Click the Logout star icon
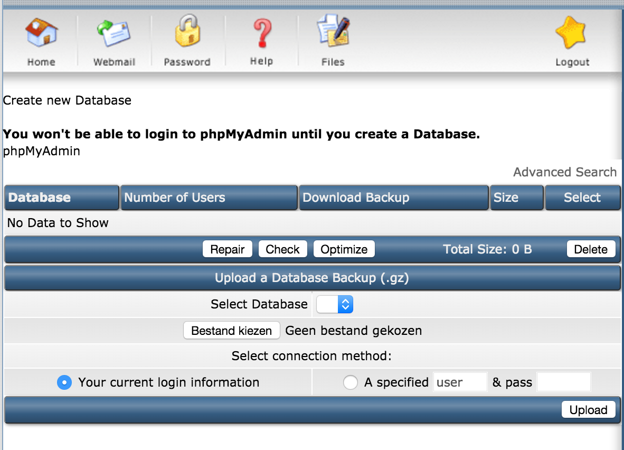The image size is (624, 450). click(x=572, y=33)
